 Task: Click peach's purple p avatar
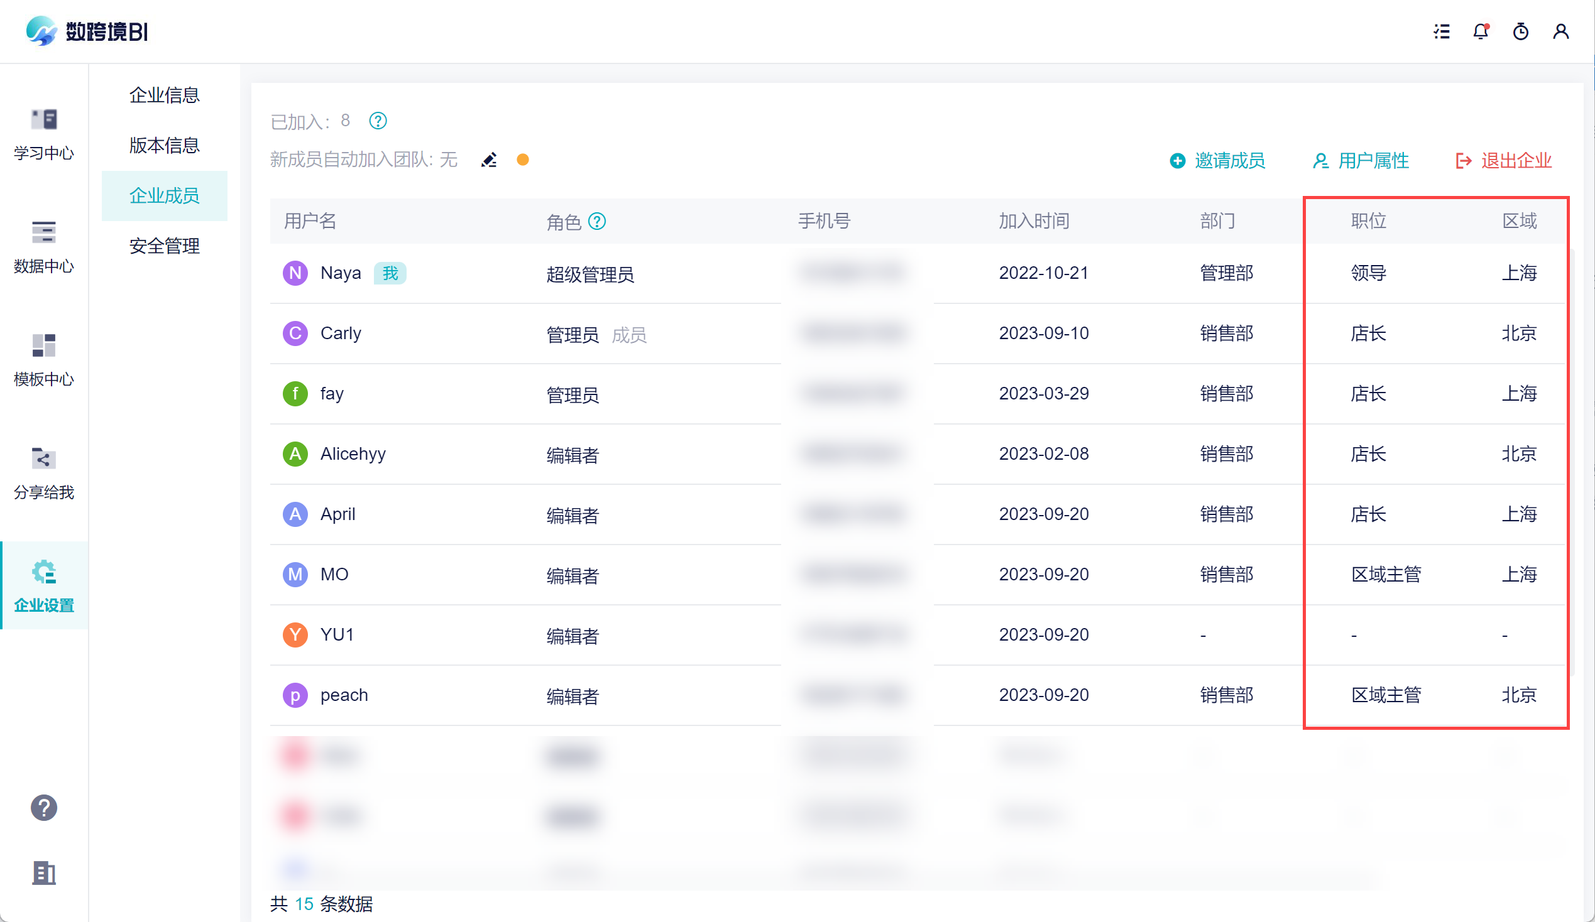coord(295,695)
